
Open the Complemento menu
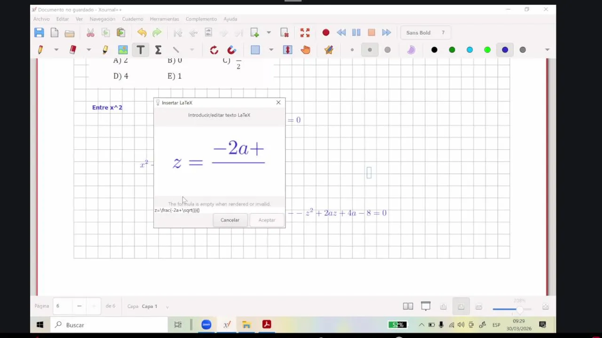201,19
